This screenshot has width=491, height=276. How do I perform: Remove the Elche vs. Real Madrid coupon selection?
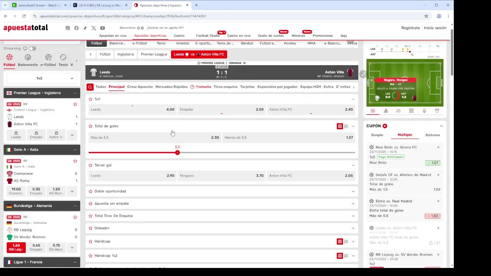pyautogui.click(x=438, y=201)
